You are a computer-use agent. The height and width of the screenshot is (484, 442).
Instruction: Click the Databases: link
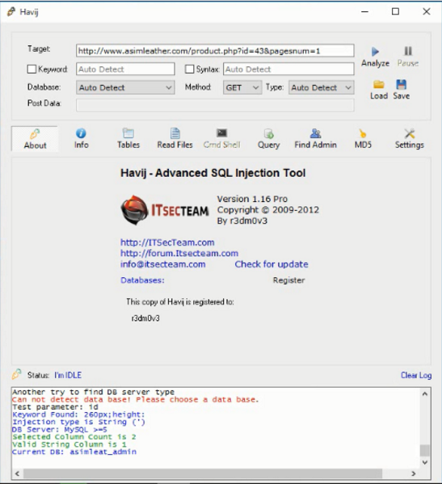tap(142, 280)
